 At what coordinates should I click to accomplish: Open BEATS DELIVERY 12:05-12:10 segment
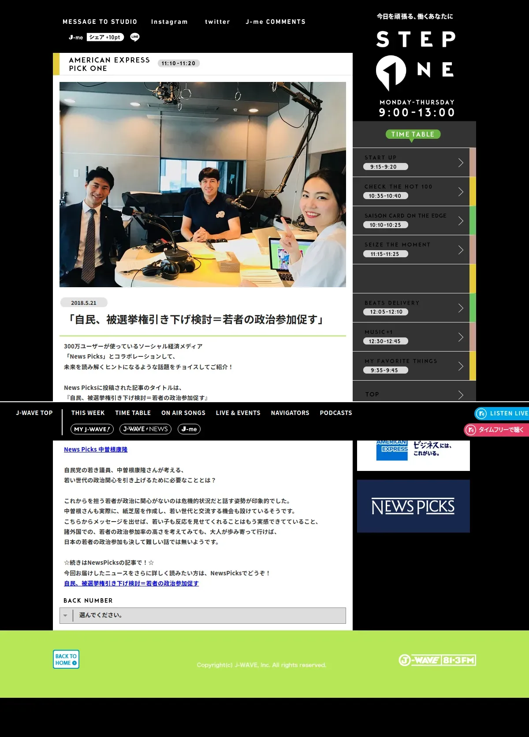pos(411,308)
